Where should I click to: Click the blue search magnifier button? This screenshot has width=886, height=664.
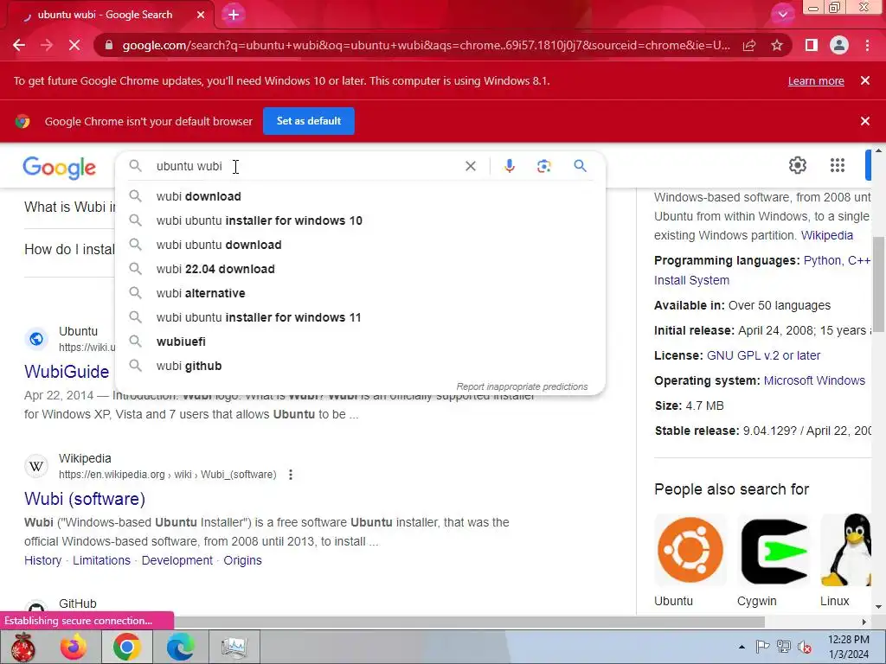580,166
